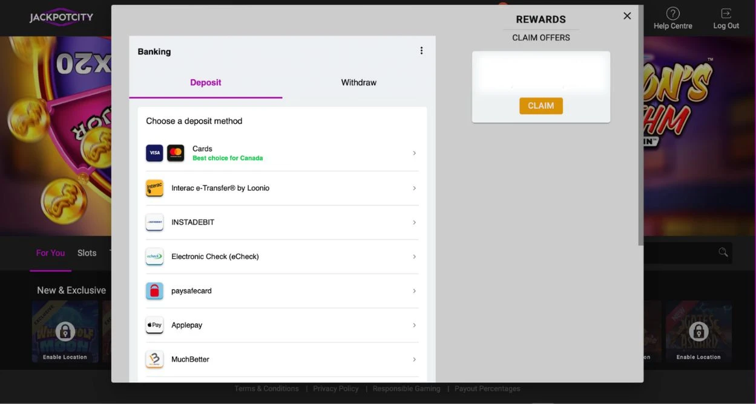Click the Log Out icon
The height and width of the screenshot is (404, 756).
726,13
